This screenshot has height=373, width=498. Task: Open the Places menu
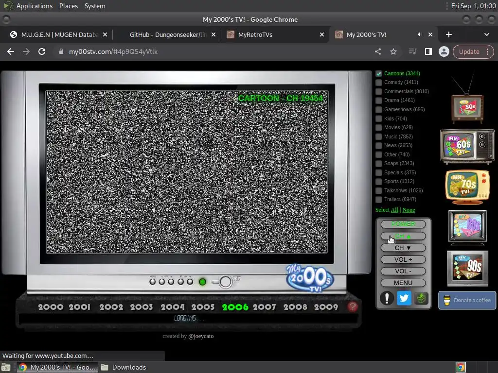coord(69,6)
